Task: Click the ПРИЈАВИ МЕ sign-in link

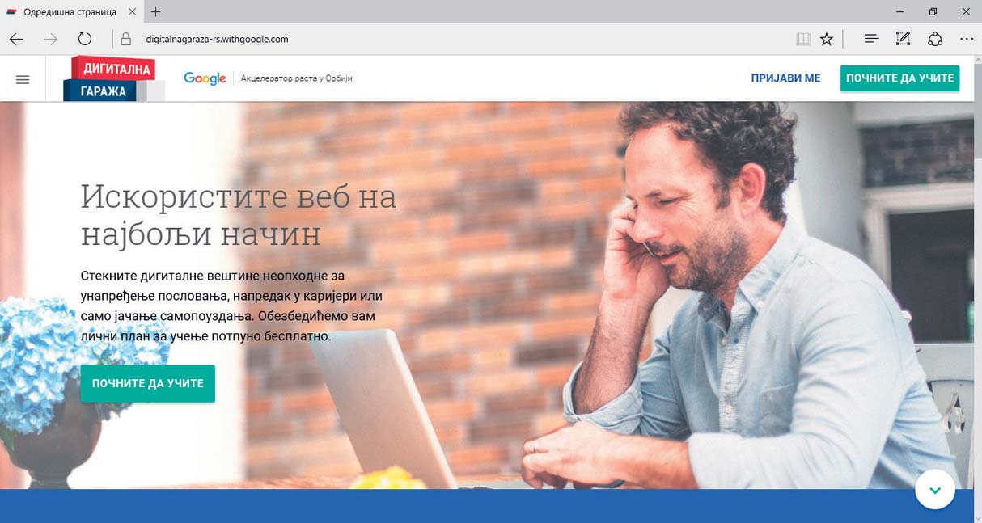Action: pos(785,78)
